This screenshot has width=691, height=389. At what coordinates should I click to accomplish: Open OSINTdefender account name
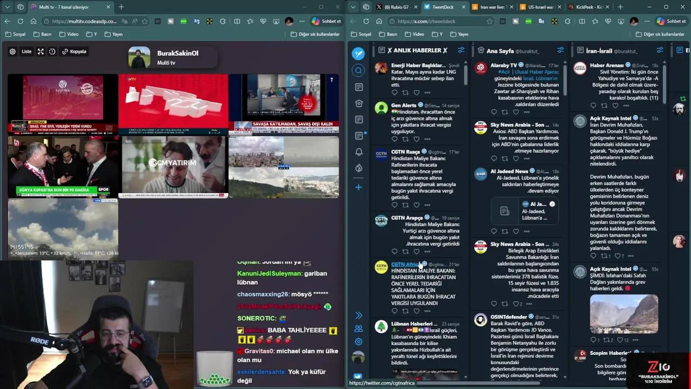point(509,317)
